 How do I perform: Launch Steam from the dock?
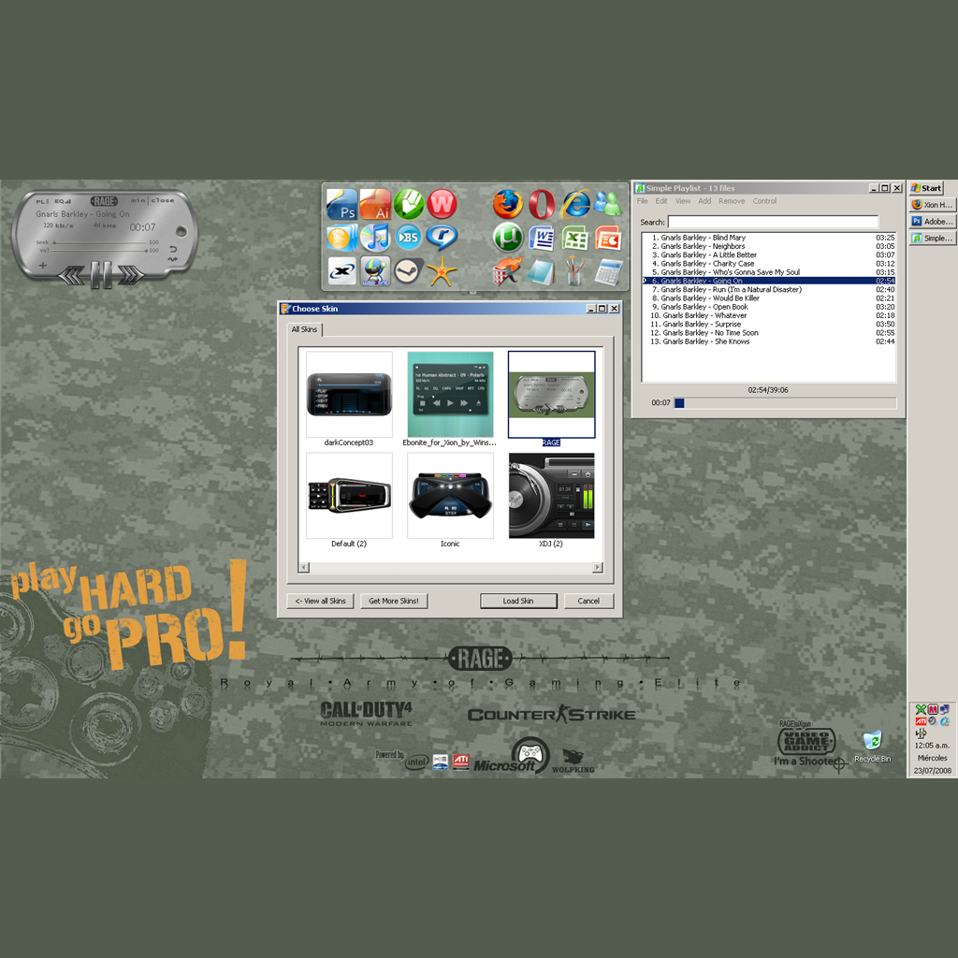click(408, 271)
